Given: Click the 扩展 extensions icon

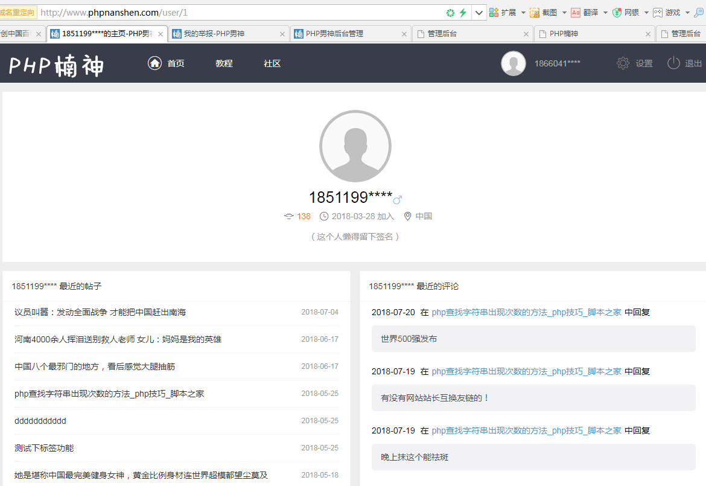Looking at the screenshot, I should (494, 13).
